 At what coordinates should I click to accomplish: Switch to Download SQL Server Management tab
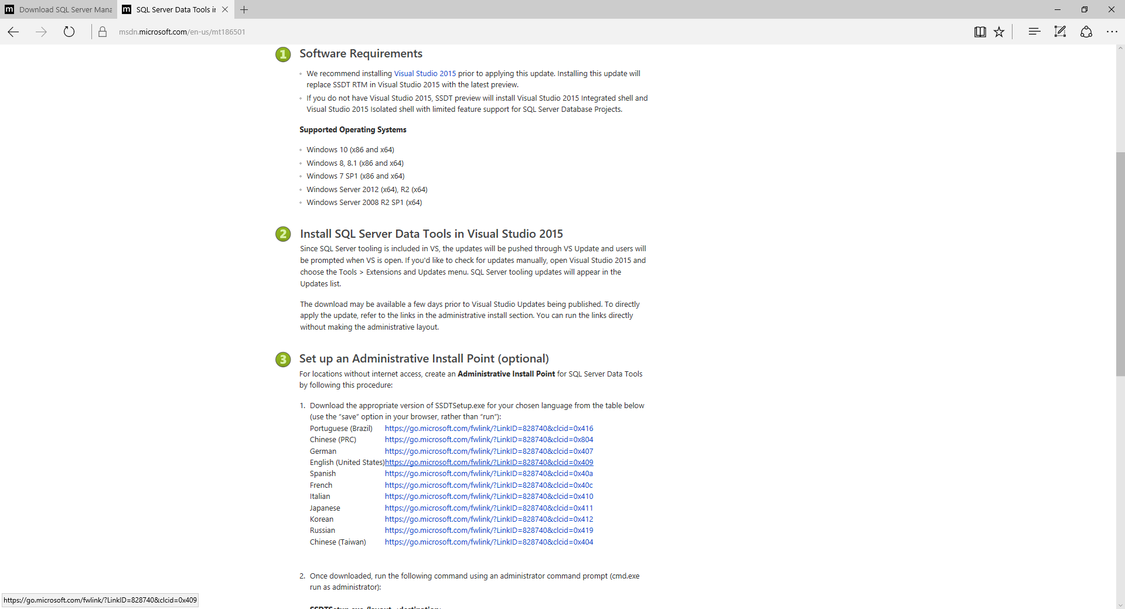59,9
